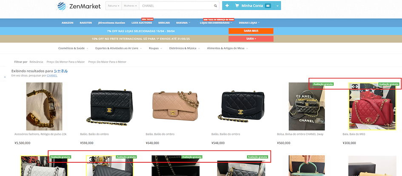Click the 83 badge in Minha Conta

(268, 6)
